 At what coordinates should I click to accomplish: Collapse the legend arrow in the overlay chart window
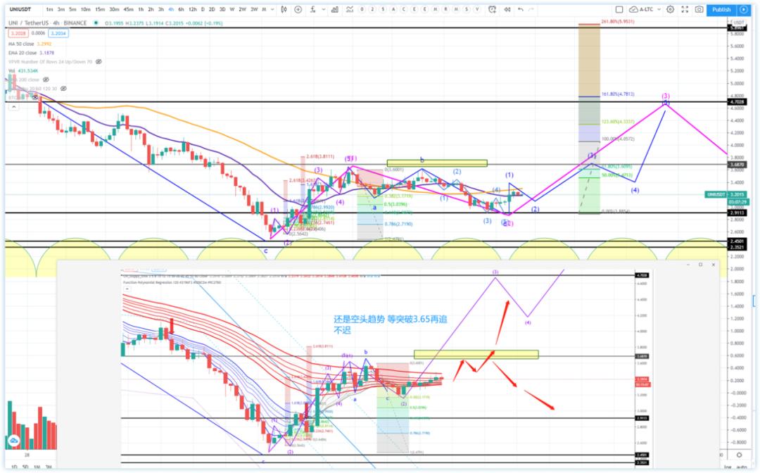point(127,289)
